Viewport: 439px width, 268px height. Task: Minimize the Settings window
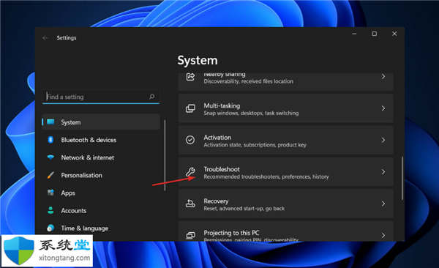point(354,34)
